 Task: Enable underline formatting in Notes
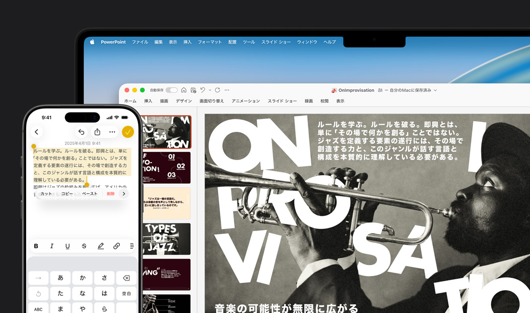click(x=68, y=246)
